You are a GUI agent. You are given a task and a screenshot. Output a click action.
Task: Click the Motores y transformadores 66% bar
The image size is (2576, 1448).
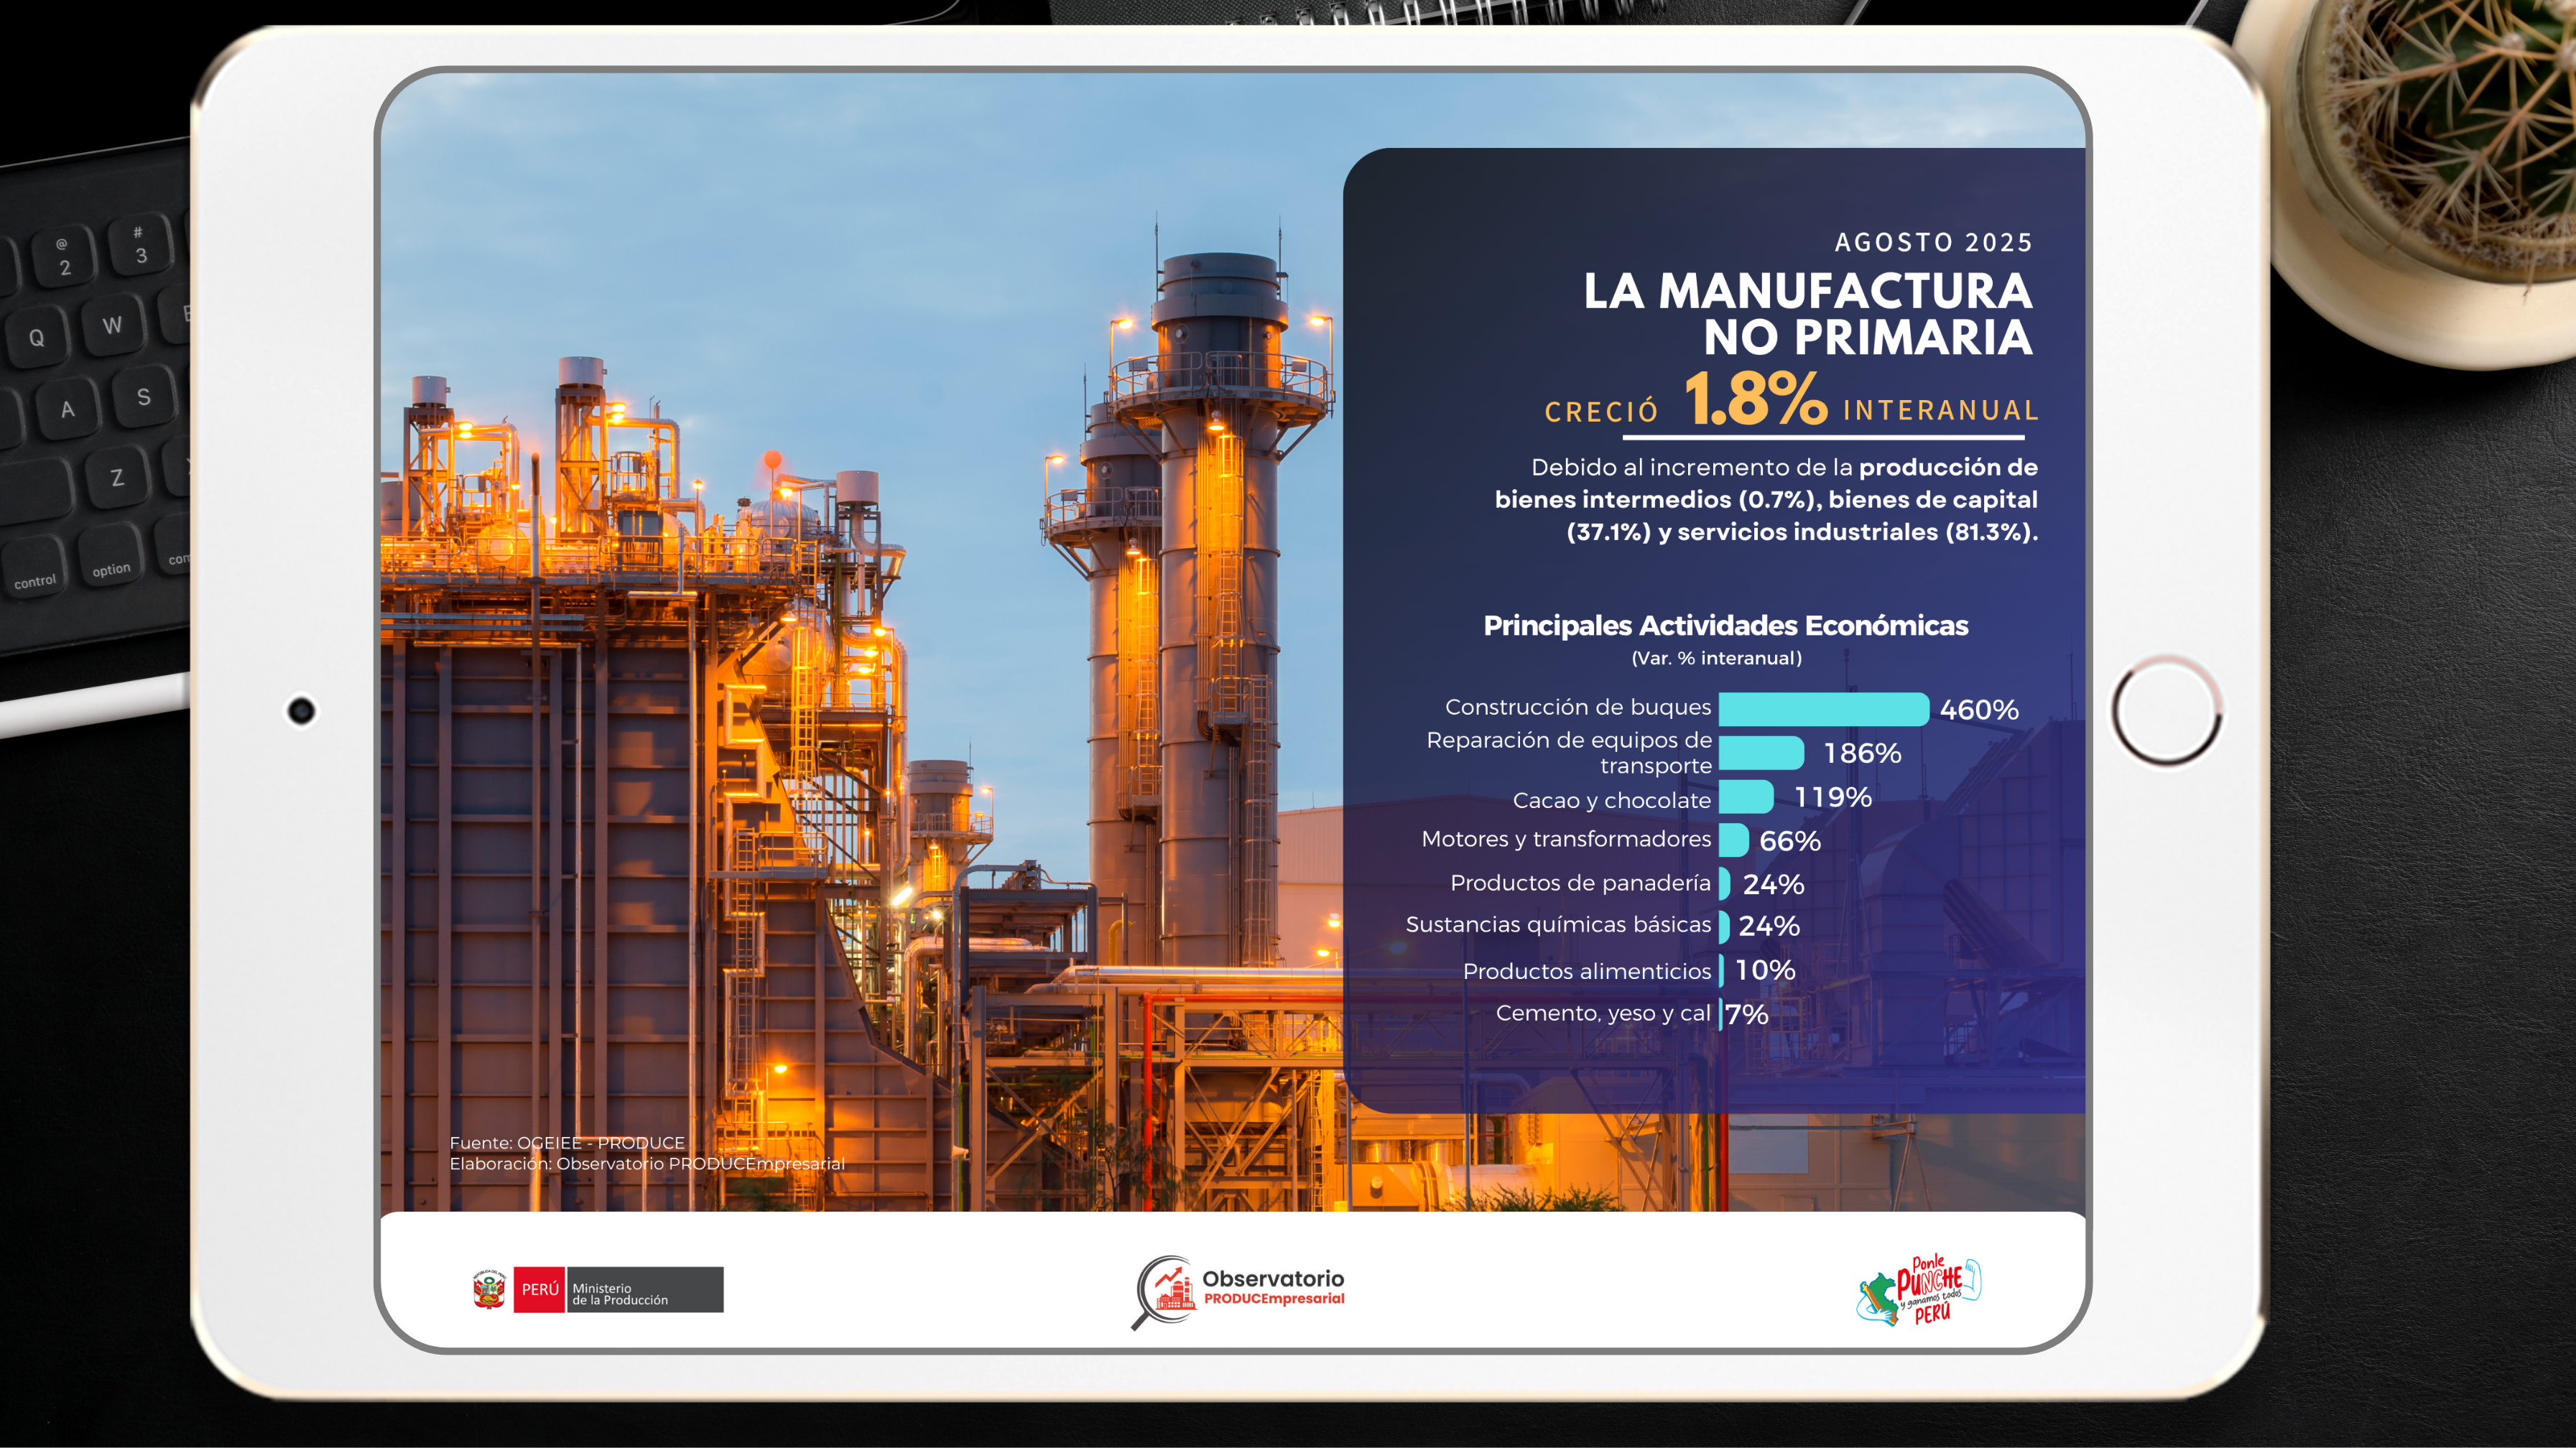1733,840
